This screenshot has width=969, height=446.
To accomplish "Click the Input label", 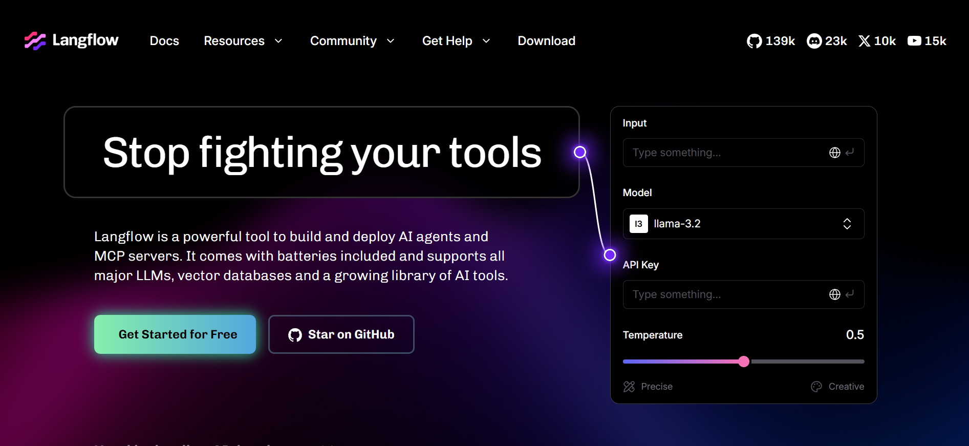I will (x=635, y=123).
